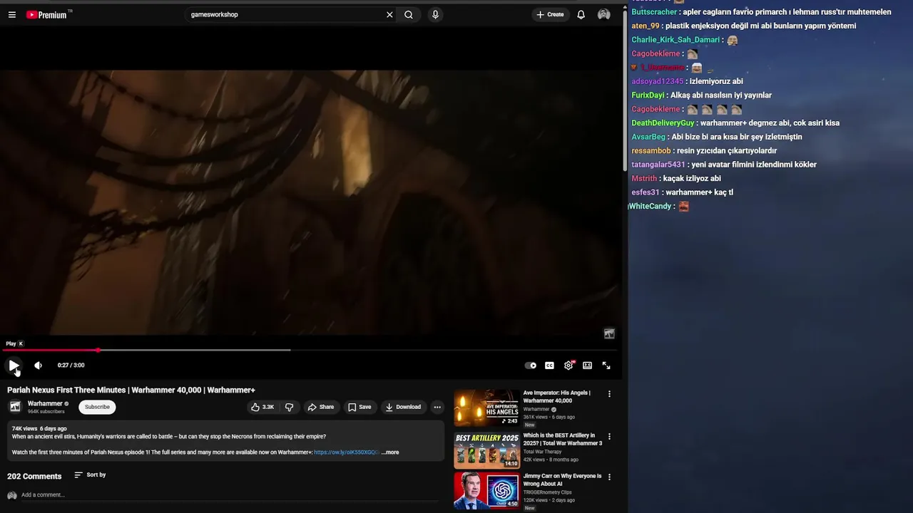
Task: Open the Warhammer channel avatar
Action: pos(15,407)
